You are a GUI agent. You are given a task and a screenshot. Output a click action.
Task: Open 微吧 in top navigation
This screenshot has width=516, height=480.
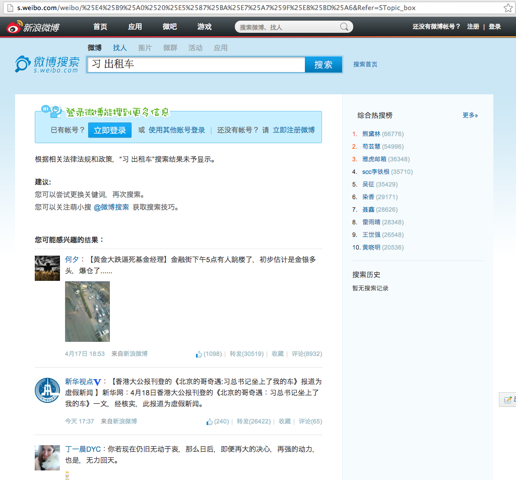[x=169, y=27]
